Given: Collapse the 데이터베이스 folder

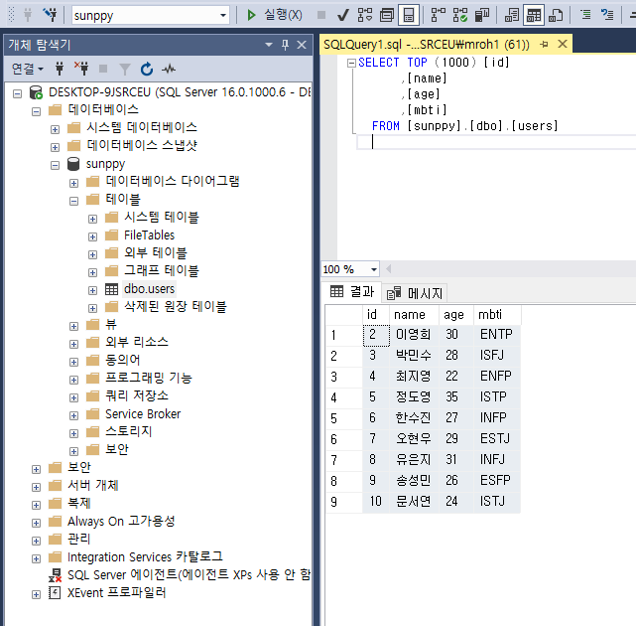Looking at the screenshot, I should click(x=36, y=111).
